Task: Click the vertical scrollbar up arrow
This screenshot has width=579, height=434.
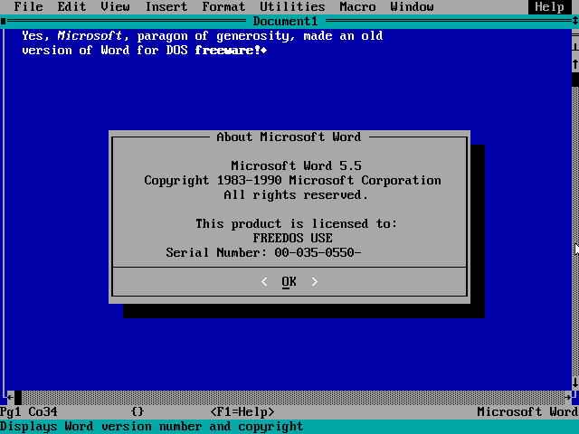Action: (x=575, y=65)
